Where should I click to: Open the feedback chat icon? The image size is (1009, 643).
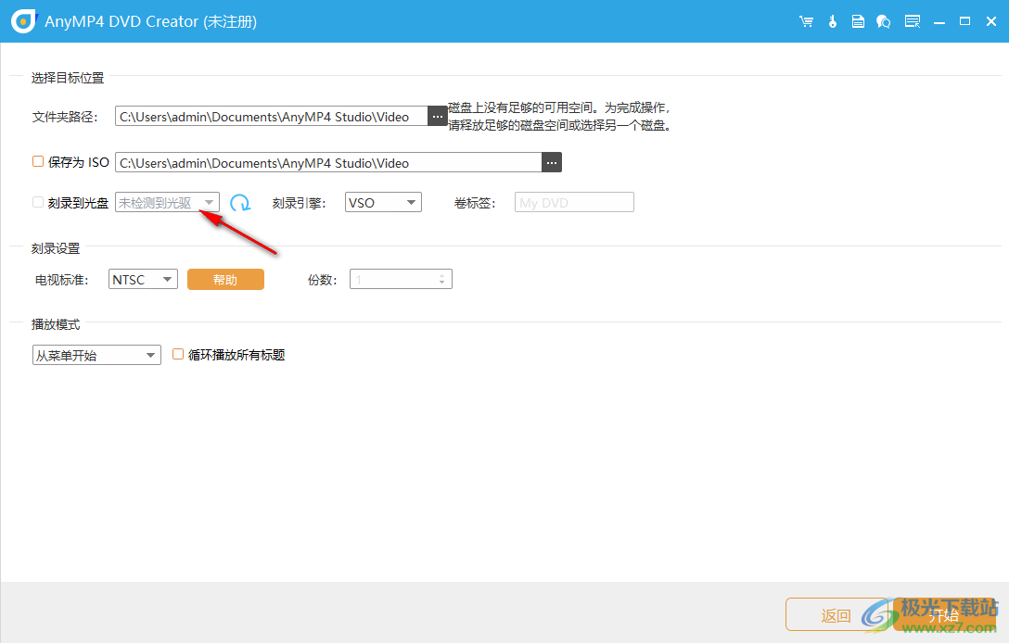pos(884,22)
